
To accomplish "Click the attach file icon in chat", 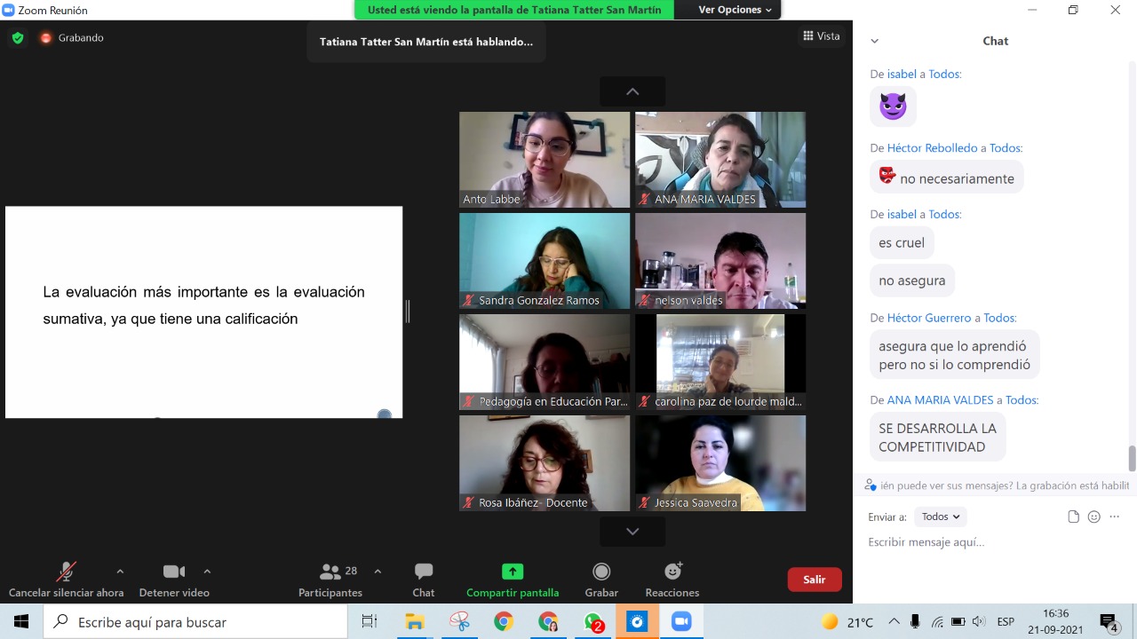I will click(x=1073, y=517).
